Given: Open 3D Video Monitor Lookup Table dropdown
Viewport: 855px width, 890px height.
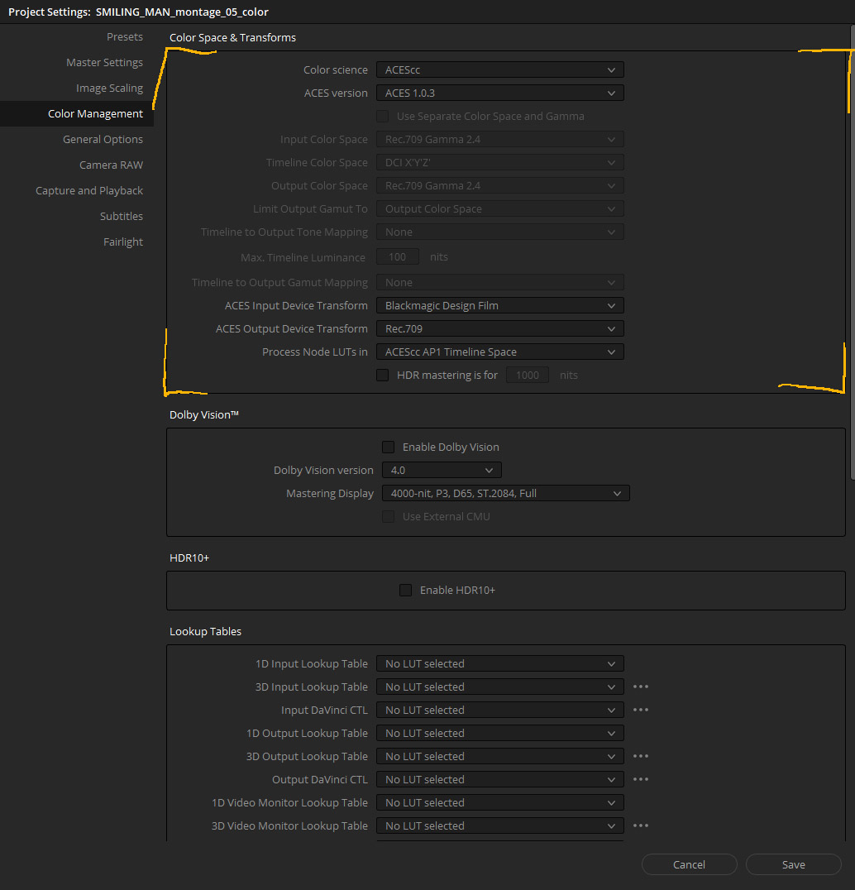Looking at the screenshot, I should click(x=499, y=825).
